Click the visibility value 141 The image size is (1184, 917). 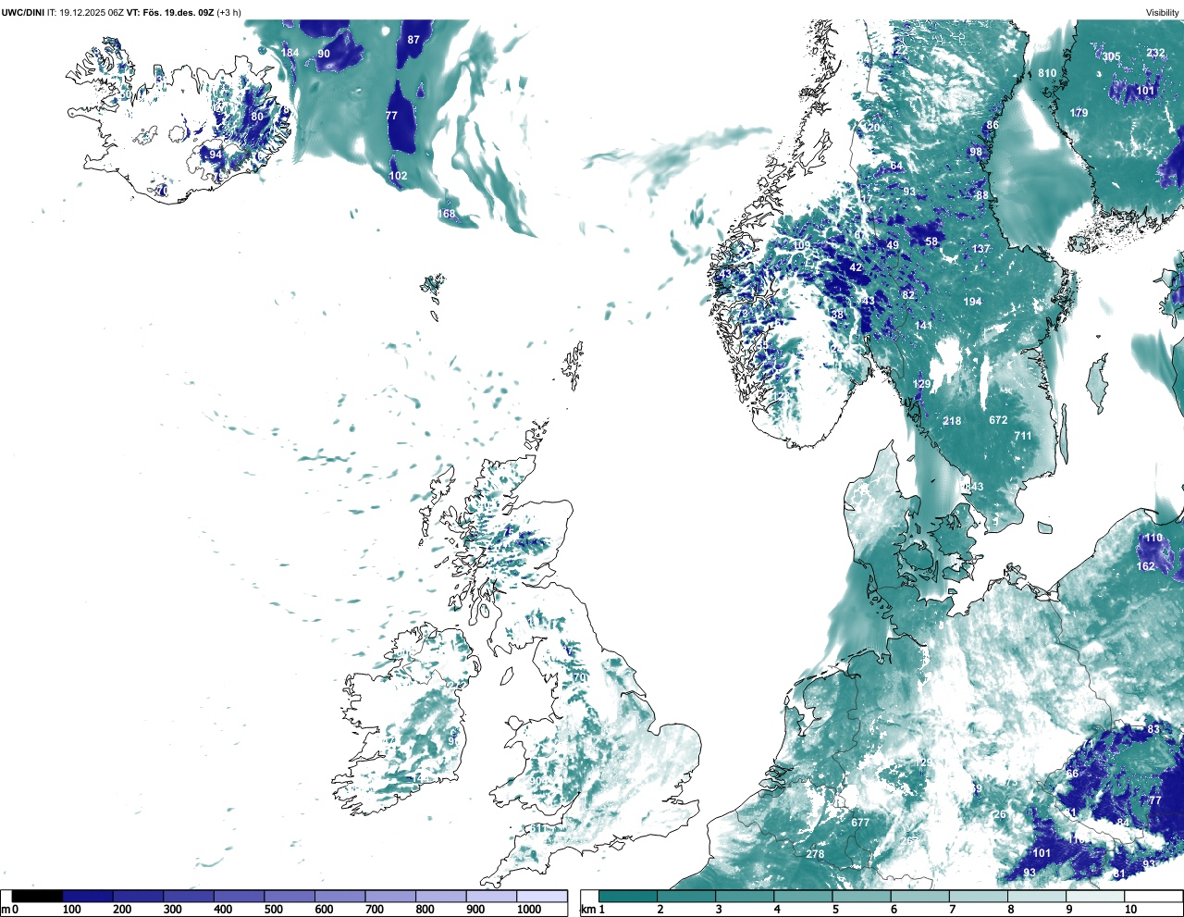click(923, 326)
